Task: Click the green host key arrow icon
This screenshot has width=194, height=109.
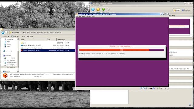Action: click(x=159, y=88)
